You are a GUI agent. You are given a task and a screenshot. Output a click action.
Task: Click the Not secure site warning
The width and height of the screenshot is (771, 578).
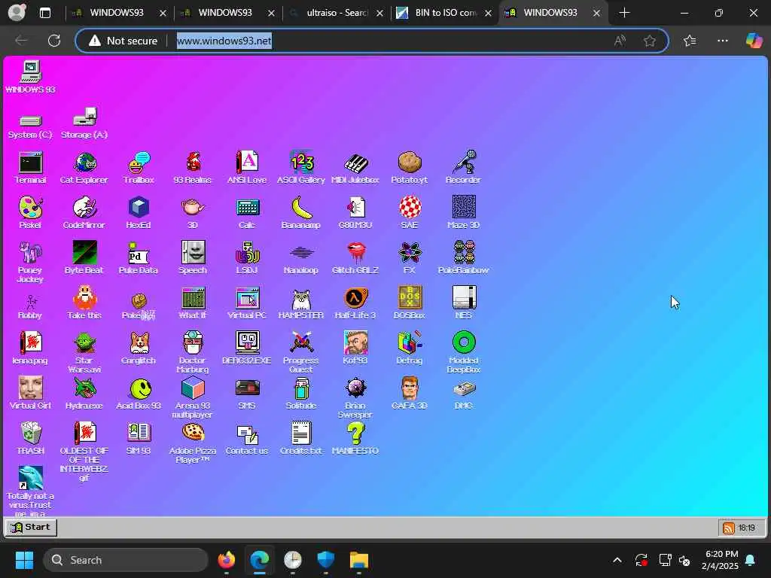click(x=123, y=41)
